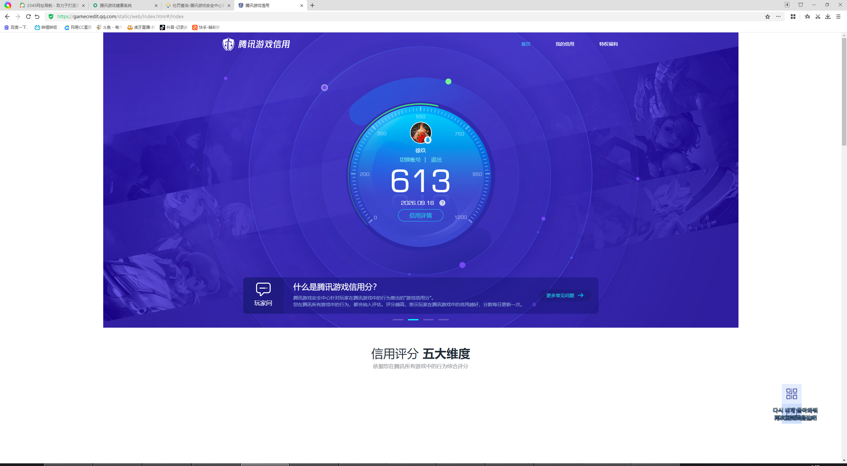Screen dimensions: 847x466
Task: Select the 首页 navigation item
Action: click(x=526, y=44)
